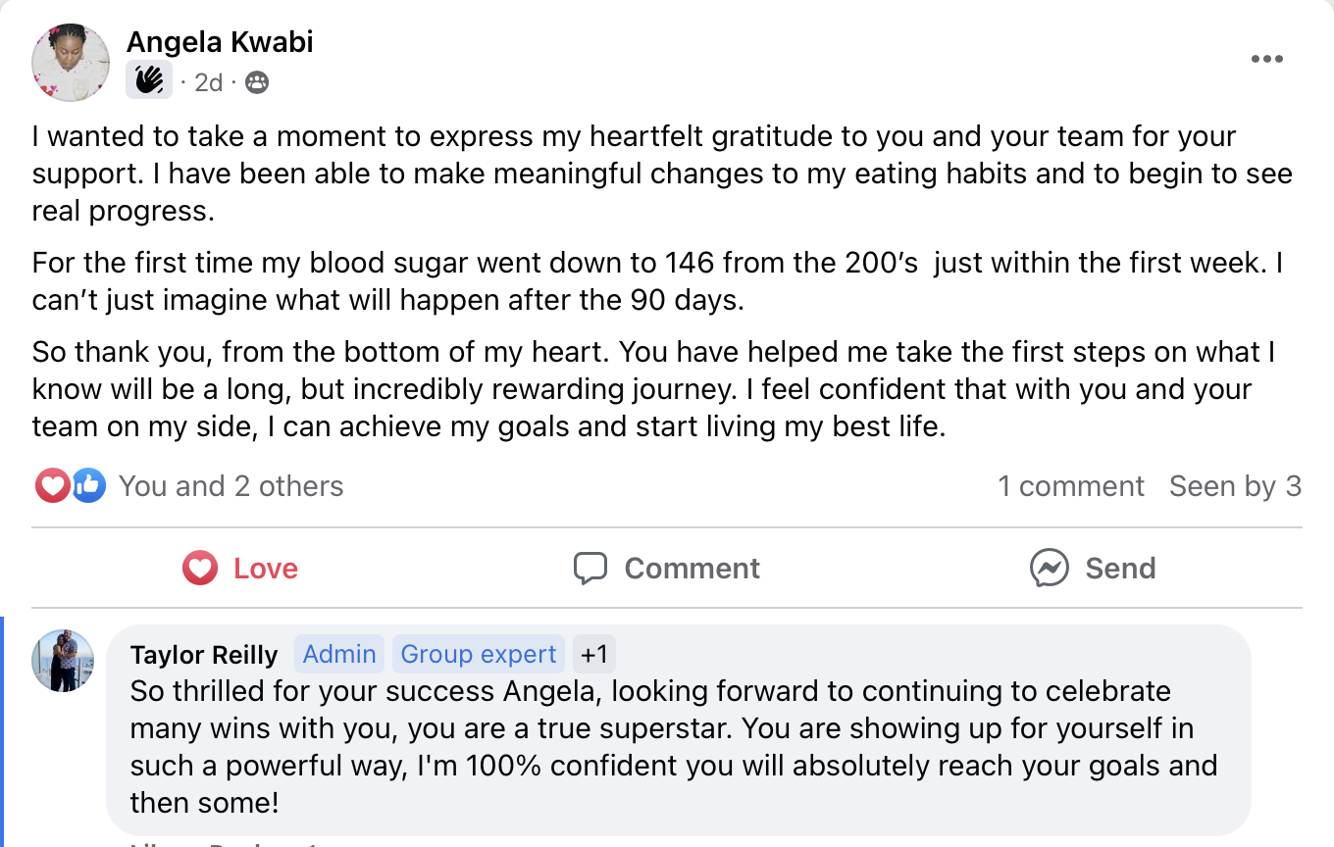Open the three-dot post options menu

[x=1266, y=60]
